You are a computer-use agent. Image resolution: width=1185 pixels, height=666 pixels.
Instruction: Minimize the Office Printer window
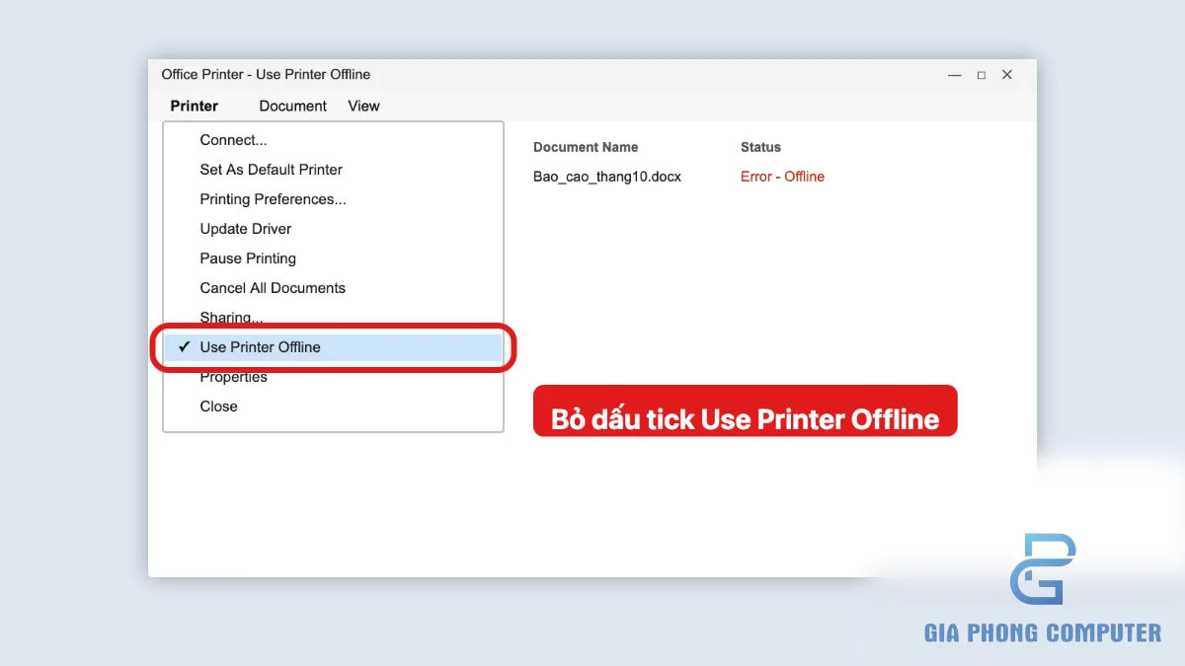tap(955, 75)
